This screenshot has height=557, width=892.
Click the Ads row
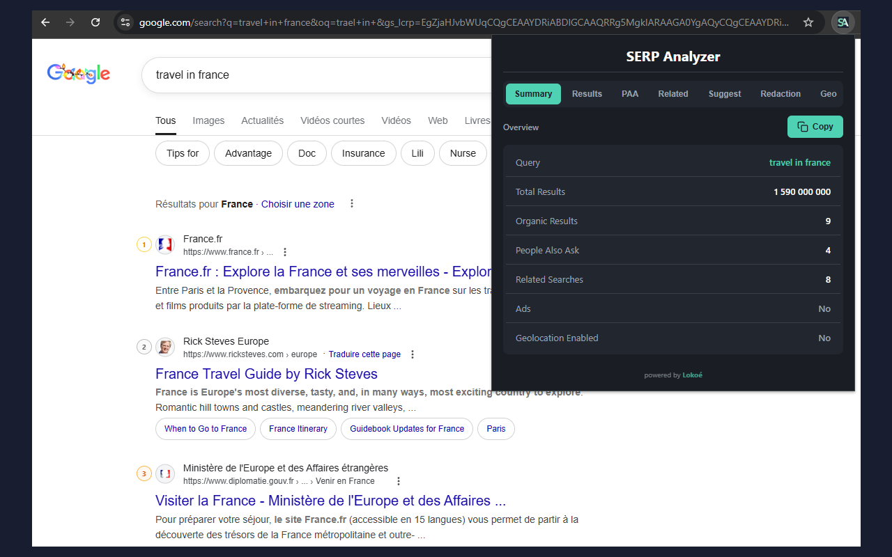tap(673, 308)
